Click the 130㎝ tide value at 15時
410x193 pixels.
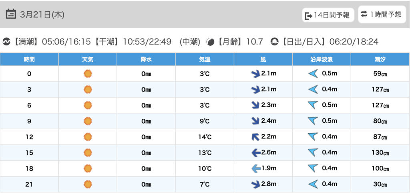(x=380, y=153)
